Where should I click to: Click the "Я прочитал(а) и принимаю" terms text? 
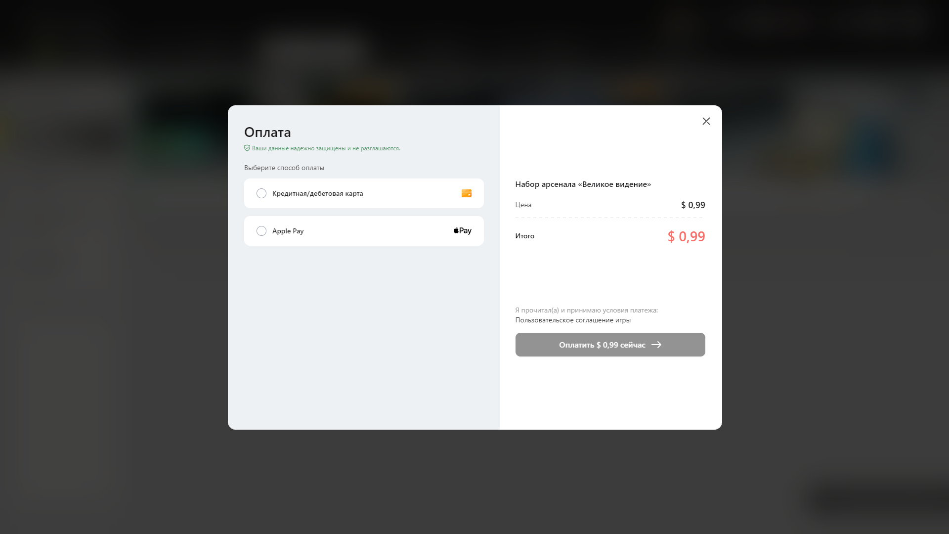click(586, 310)
